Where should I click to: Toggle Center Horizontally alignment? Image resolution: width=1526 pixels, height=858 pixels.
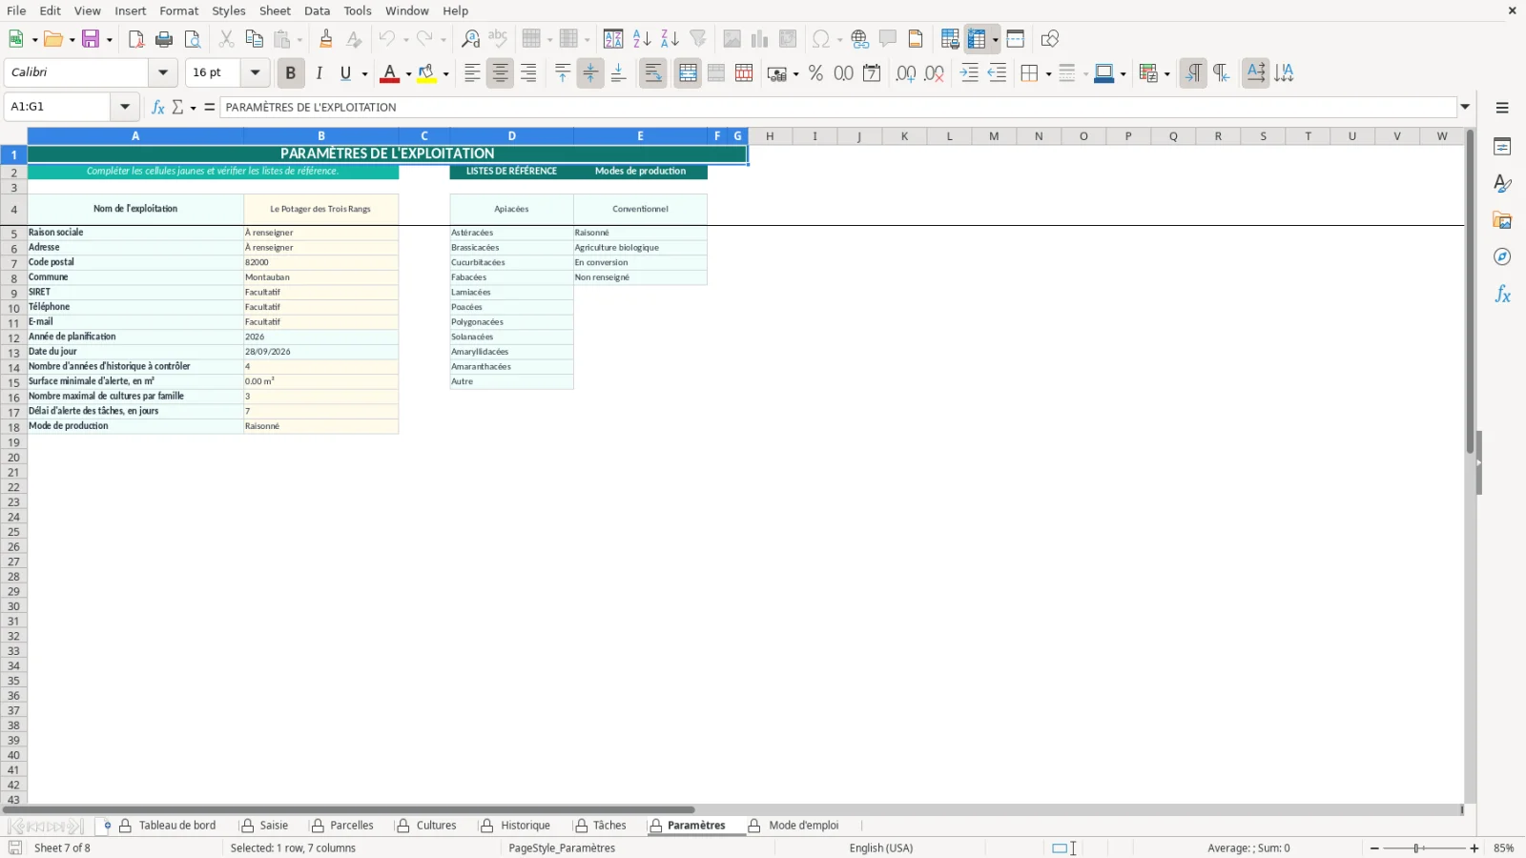pos(500,73)
